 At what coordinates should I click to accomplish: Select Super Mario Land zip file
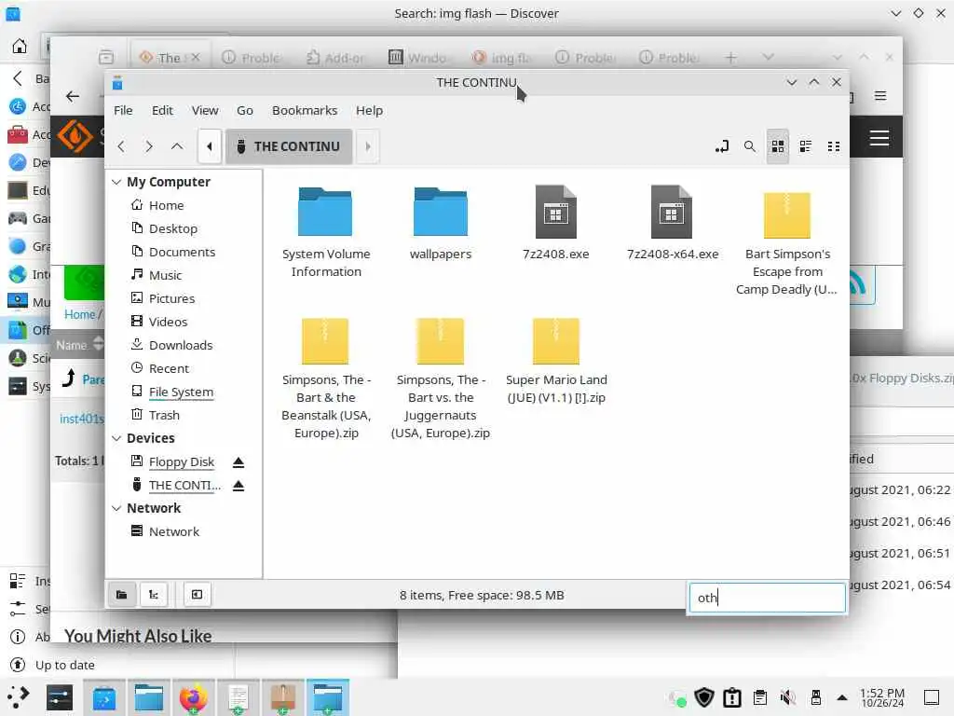pyautogui.click(x=556, y=361)
